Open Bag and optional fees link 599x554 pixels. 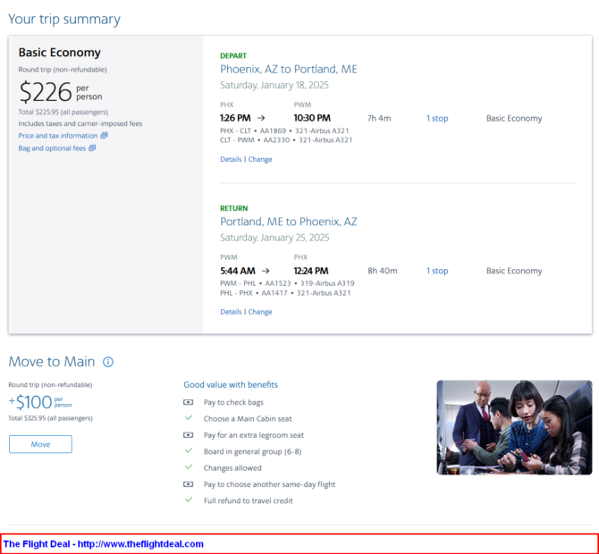point(52,148)
